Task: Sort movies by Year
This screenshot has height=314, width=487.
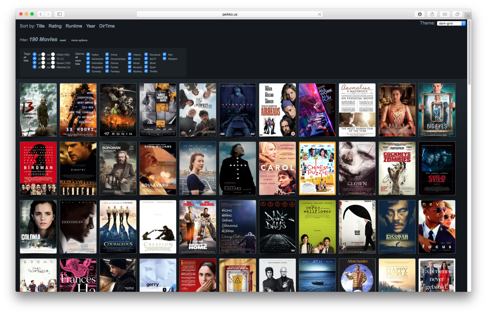Action: click(90, 26)
